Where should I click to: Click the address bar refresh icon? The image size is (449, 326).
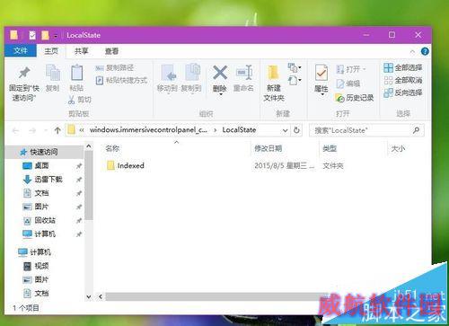click(x=296, y=130)
